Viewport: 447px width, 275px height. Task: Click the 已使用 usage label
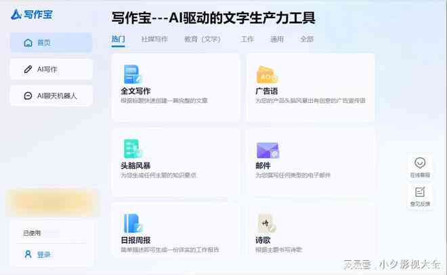(32, 233)
